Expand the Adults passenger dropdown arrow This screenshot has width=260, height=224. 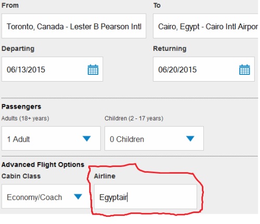pyautogui.click(x=87, y=139)
